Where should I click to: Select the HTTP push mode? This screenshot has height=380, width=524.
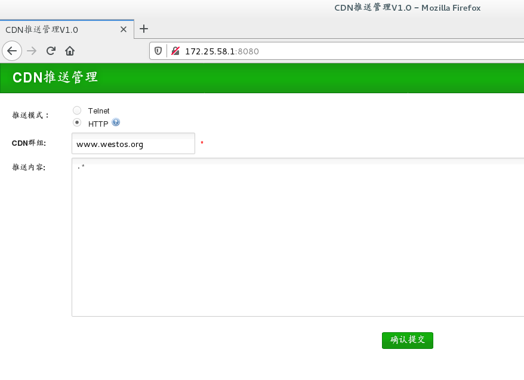click(x=77, y=122)
